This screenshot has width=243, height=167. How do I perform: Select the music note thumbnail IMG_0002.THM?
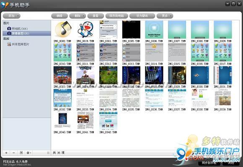62,29
